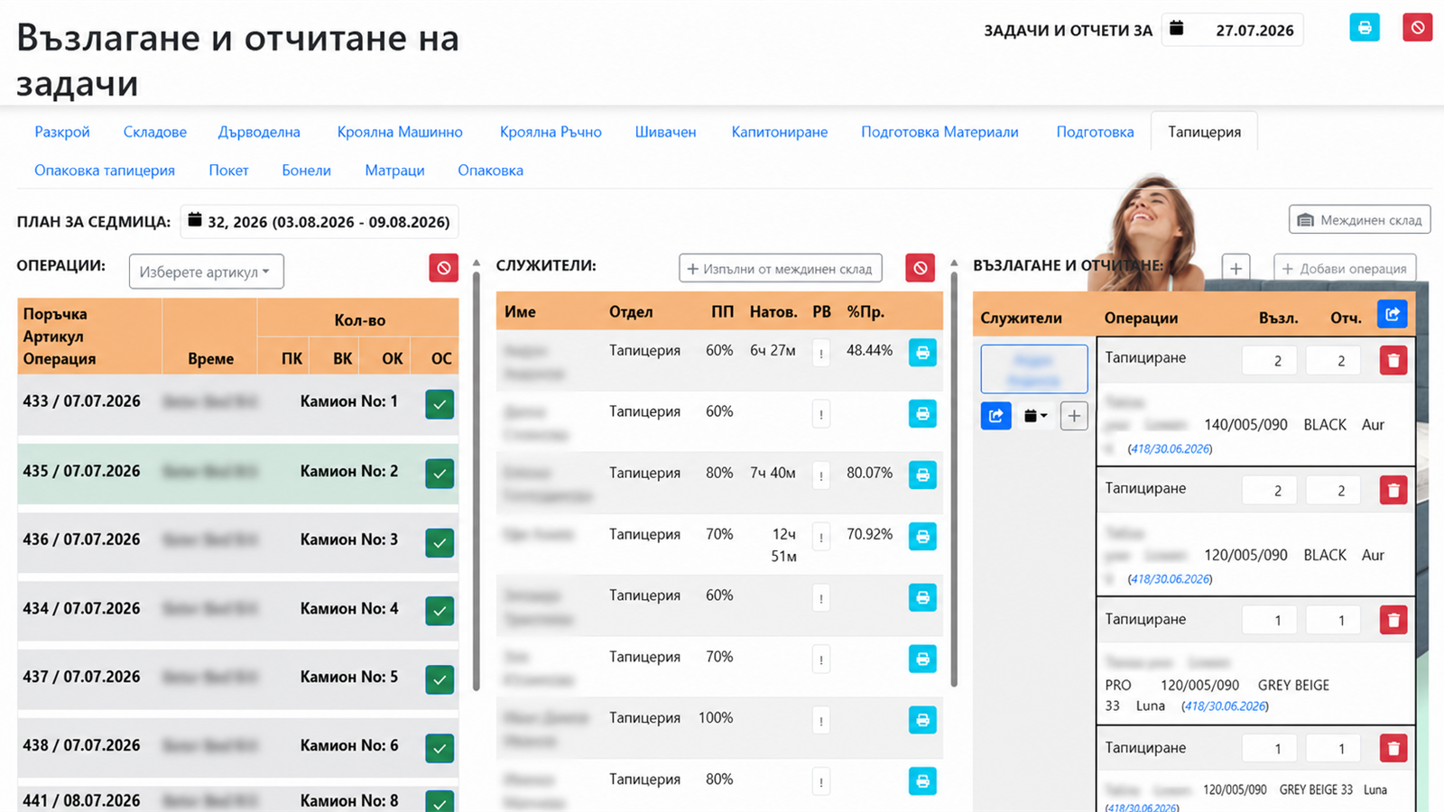Open the Изберете артикул dropdown
This screenshot has width=1444, height=812.
pyautogui.click(x=206, y=272)
